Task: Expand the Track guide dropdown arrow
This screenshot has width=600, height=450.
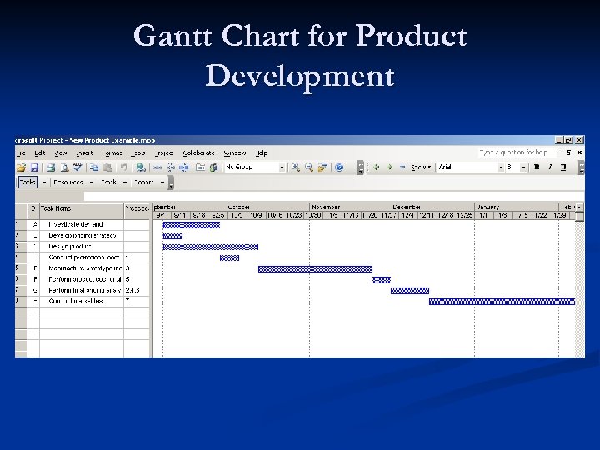Action: pyautogui.click(x=125, y=182)
